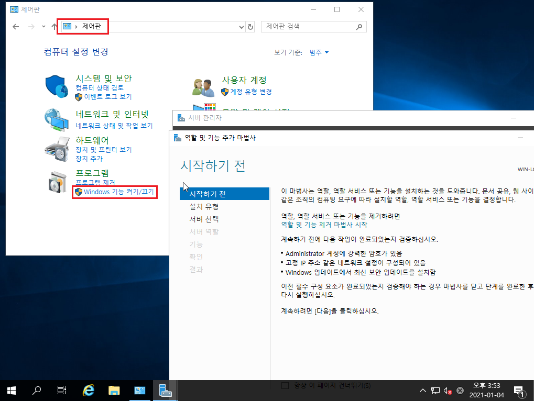Open the 하드웨어 category

click(92, 140)
